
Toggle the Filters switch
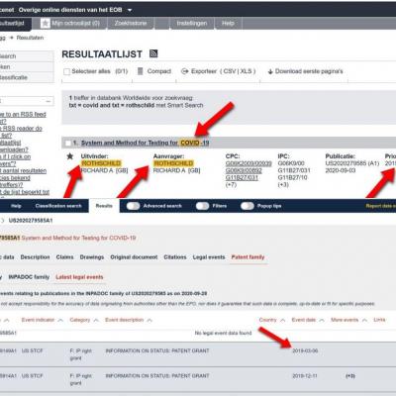tap(202, 206)
